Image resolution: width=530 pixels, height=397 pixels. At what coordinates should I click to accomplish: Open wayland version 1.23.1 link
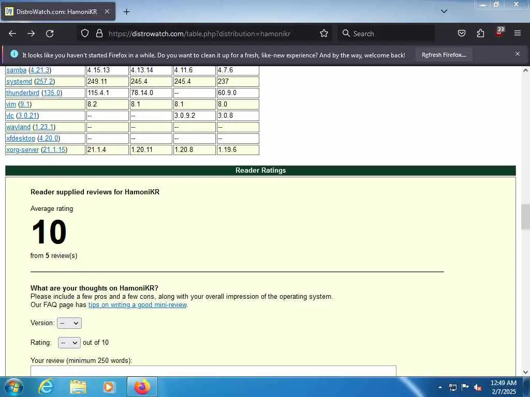[44, 127]
